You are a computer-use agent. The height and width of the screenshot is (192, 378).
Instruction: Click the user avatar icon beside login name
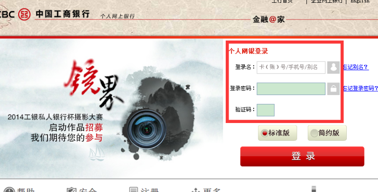point(333,67)
